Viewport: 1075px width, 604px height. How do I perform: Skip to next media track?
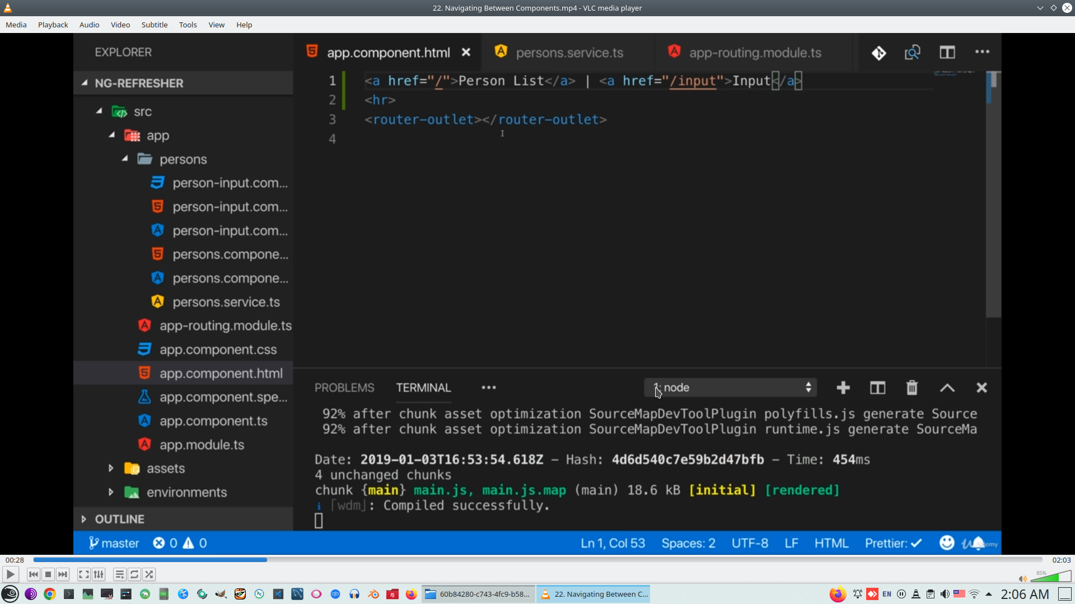click(63, 574)
